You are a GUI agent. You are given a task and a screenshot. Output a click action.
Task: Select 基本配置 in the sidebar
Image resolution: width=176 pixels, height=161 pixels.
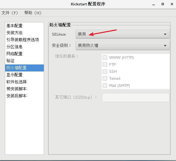(x=25, y=26)
